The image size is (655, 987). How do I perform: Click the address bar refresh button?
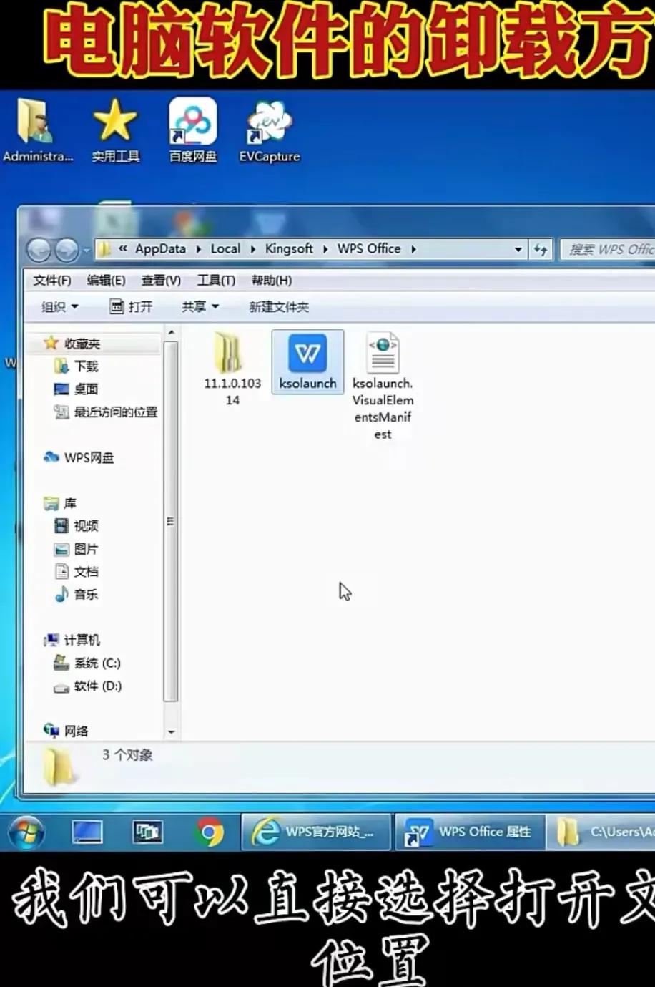pos(541,250)
